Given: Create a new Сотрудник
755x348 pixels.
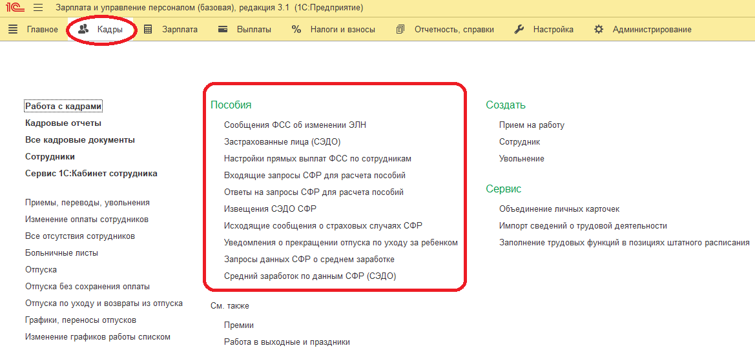Looking at the screenshot, I should click(519, 142).
